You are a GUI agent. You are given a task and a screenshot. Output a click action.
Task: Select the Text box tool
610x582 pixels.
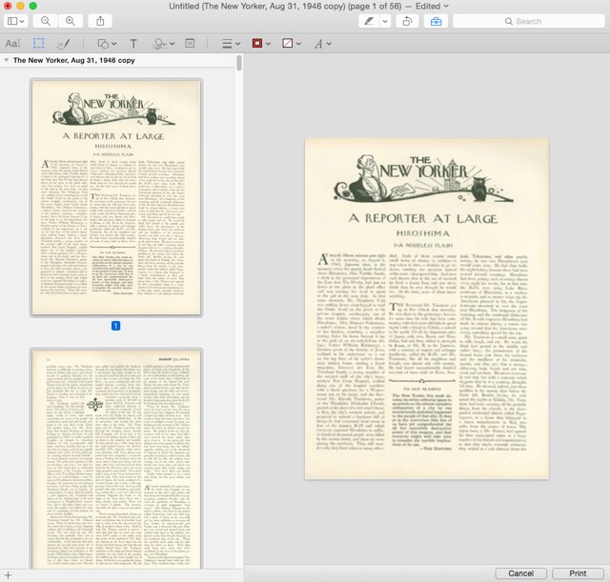pyautogui.click(x=133, y=44)
